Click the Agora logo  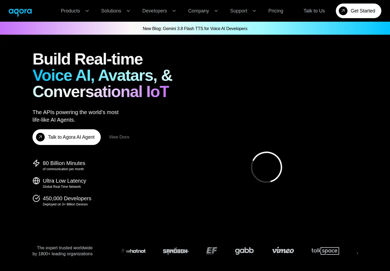[20, 12]
